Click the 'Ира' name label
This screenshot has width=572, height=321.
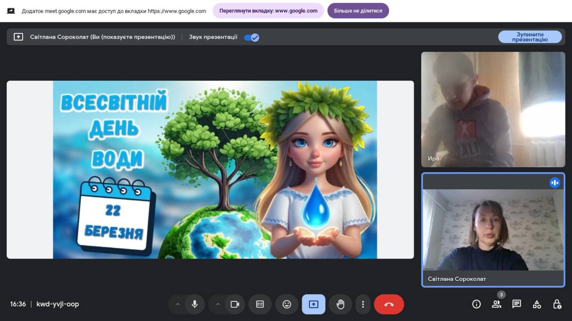433,158
